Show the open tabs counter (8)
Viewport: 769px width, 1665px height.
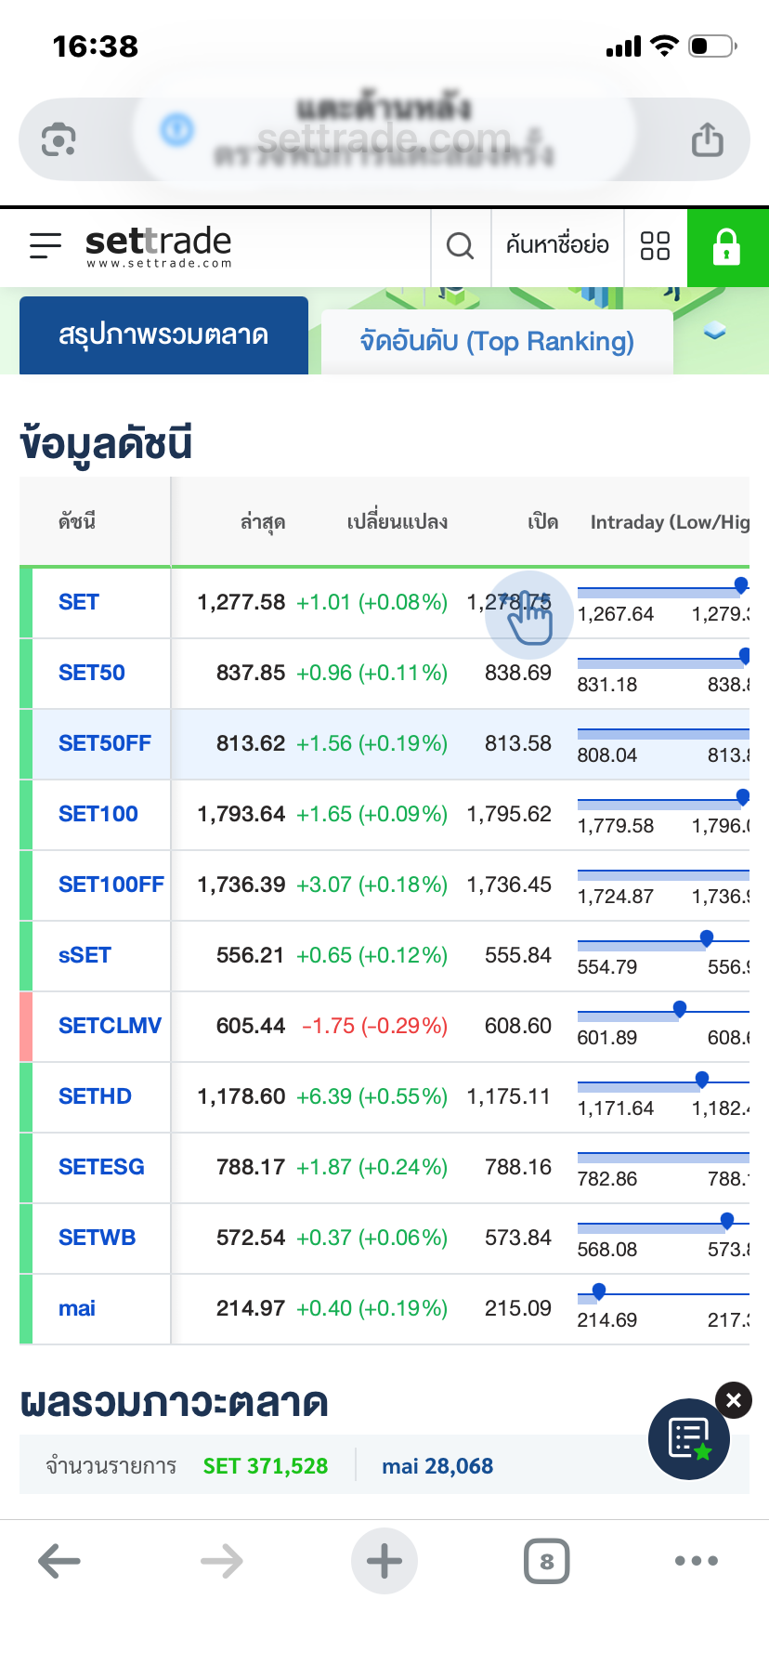pos(547,1561)
